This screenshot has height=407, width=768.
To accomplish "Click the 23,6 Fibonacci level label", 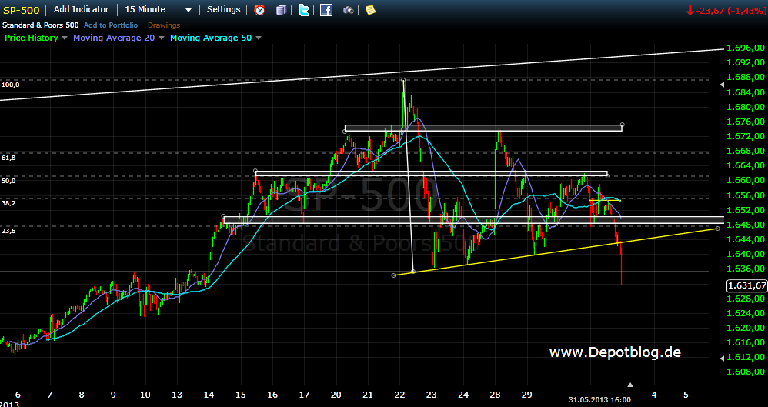I will pyautogui.click(x=8, y=230).
